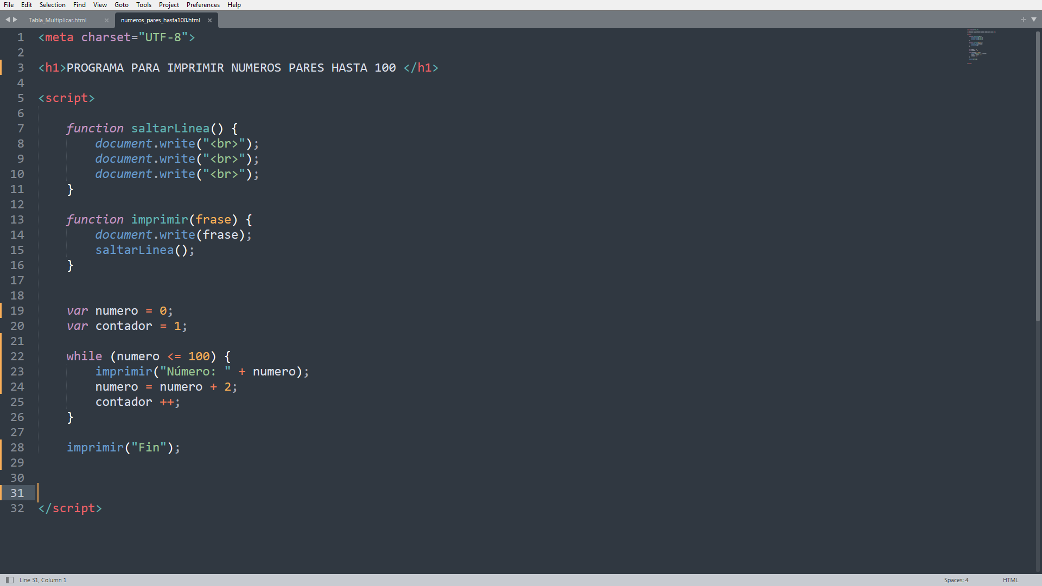Open the Selection menu
The image size is (1042, 586).
(x=52, y=5)
